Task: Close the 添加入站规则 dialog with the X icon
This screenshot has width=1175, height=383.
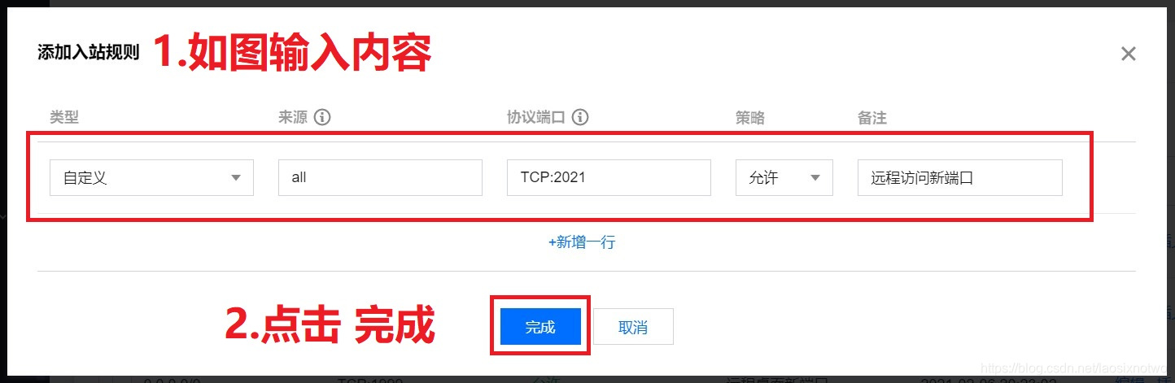Action: [1128, 54]
